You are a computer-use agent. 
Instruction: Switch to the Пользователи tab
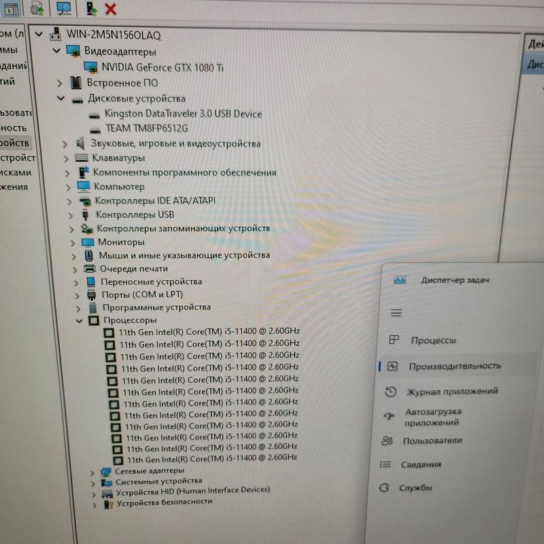click(x=432, y=441)
